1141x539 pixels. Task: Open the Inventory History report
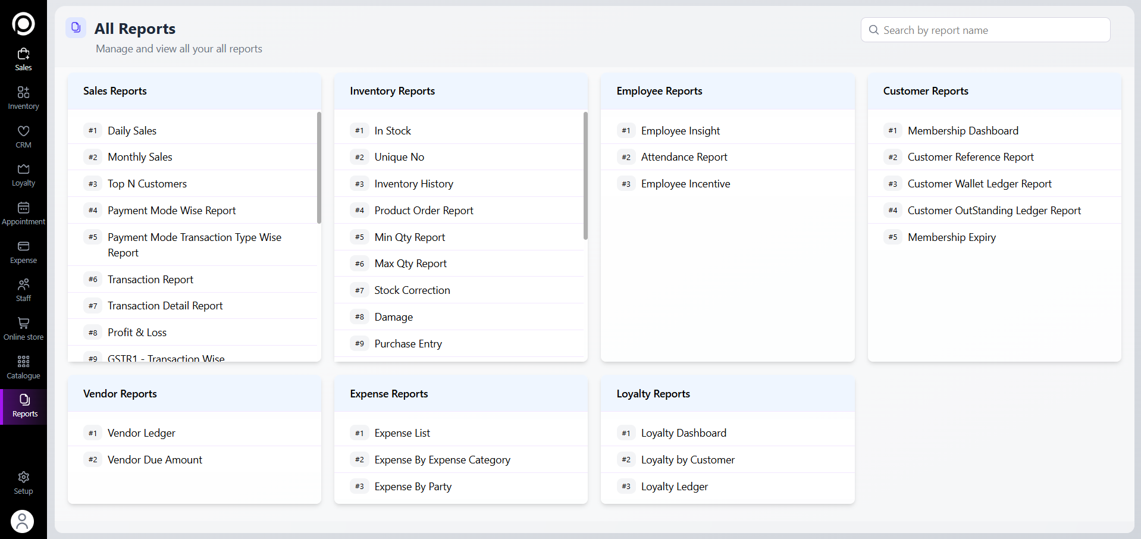(413, 184)
